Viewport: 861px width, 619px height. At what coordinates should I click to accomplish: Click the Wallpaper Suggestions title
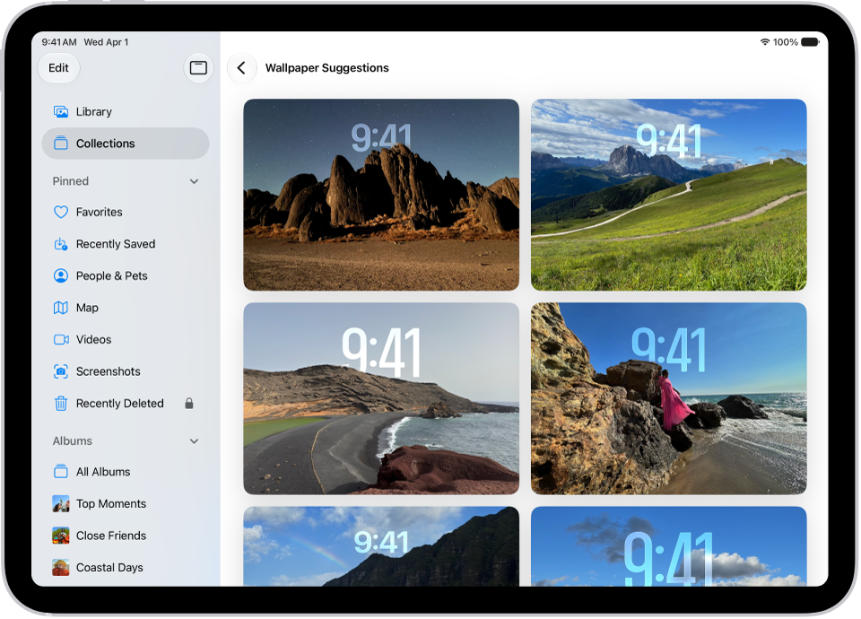click(326, 67)
